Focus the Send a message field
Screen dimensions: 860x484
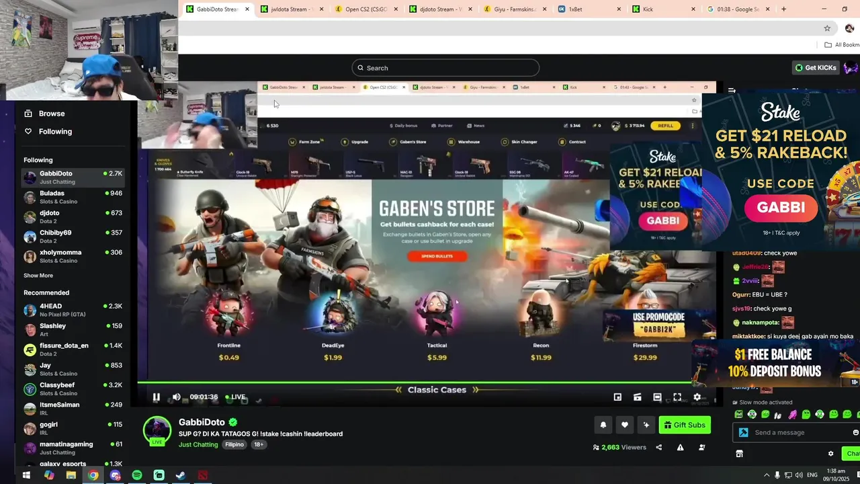point(796,432)
